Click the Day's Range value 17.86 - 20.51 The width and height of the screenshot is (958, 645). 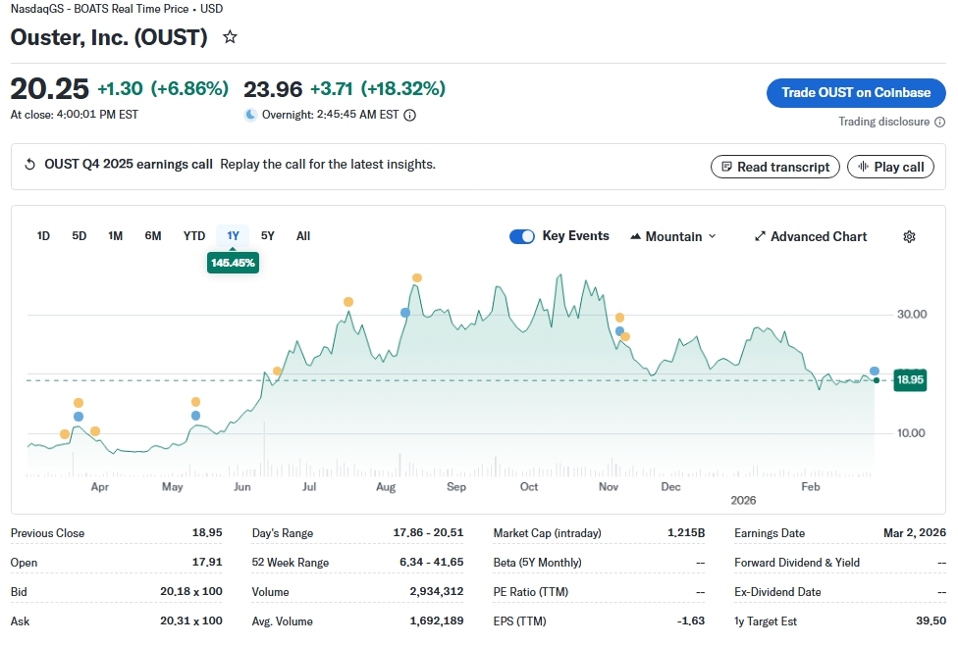[428, 533]
